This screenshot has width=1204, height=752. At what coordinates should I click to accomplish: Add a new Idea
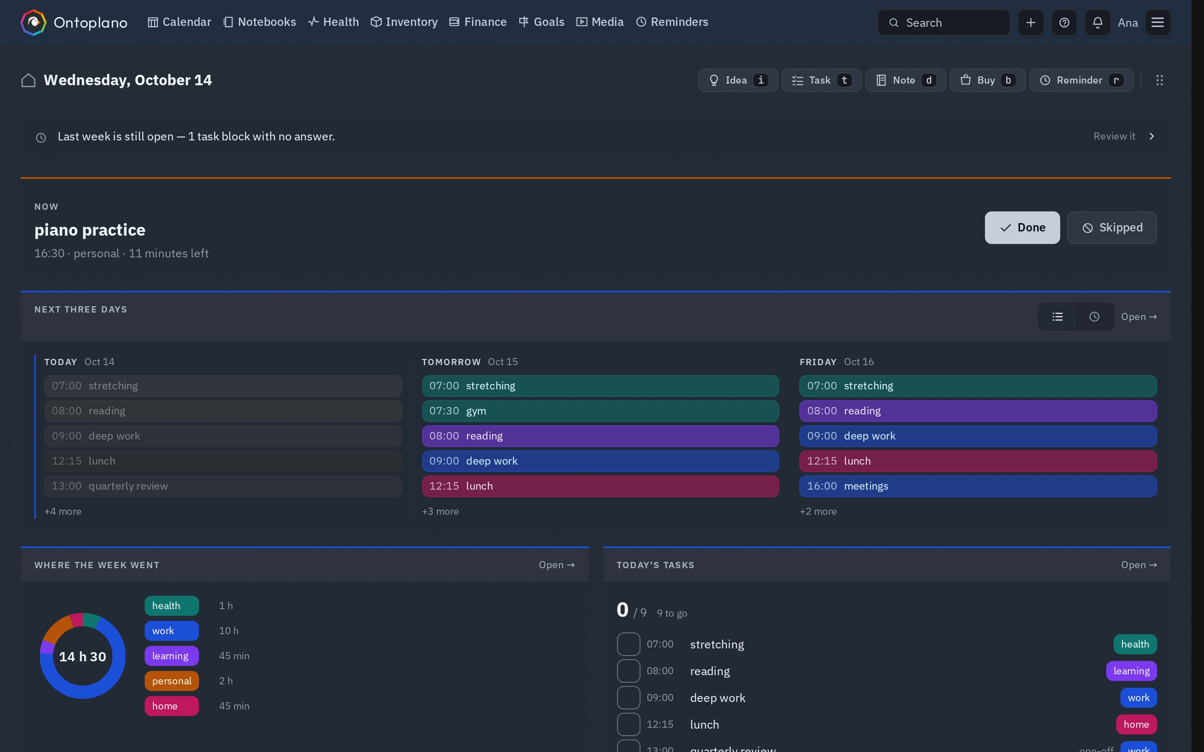click(738, 80)
